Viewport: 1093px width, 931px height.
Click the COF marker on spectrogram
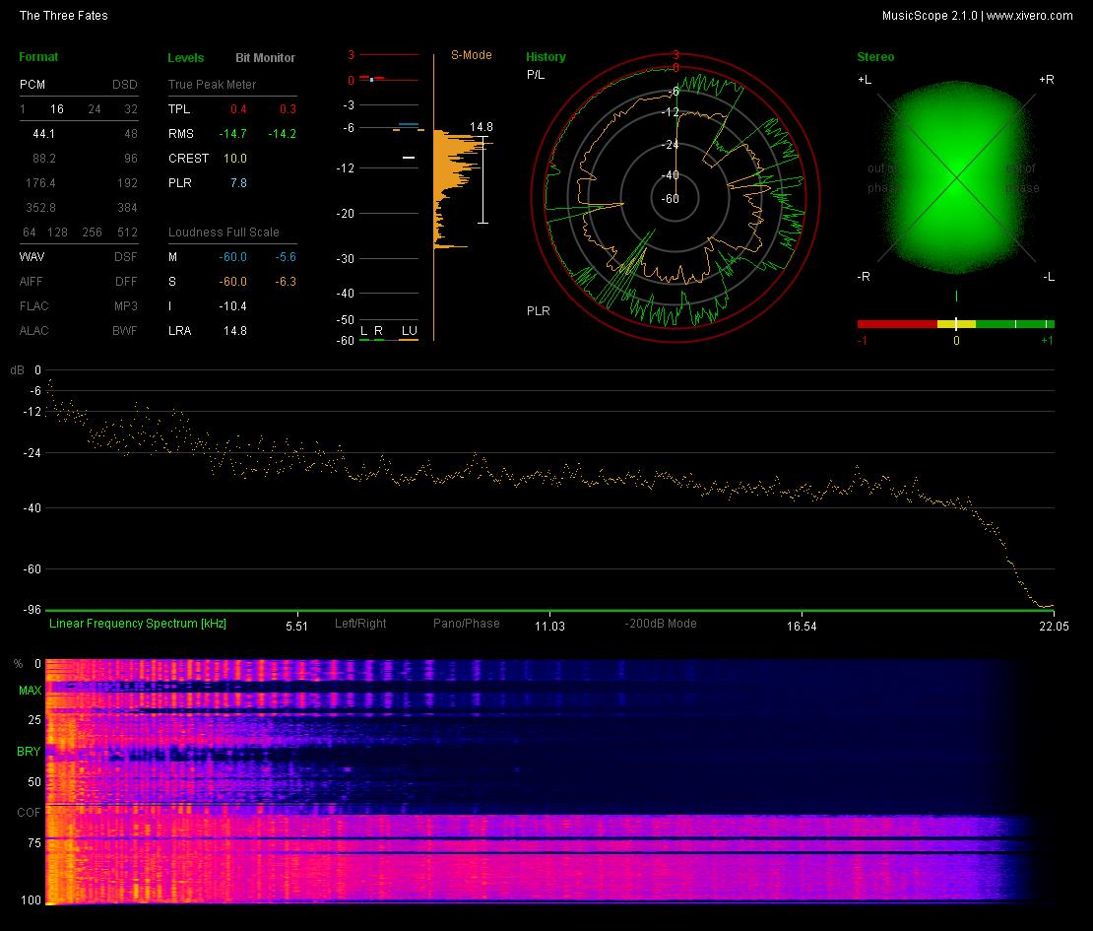click(29, 813)
